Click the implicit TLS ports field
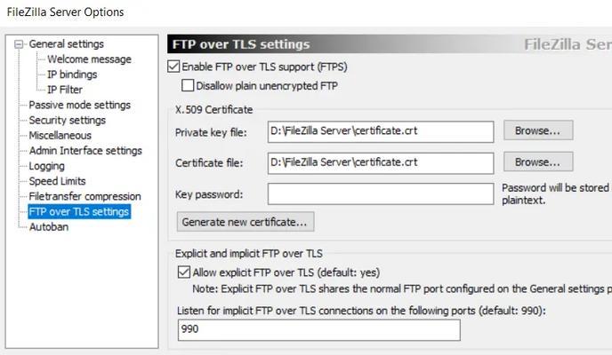 coord(318,330)
